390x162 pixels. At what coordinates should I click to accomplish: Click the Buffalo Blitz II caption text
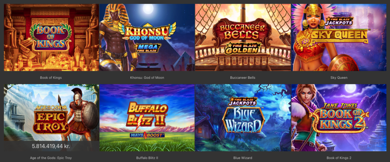[147, 158]
